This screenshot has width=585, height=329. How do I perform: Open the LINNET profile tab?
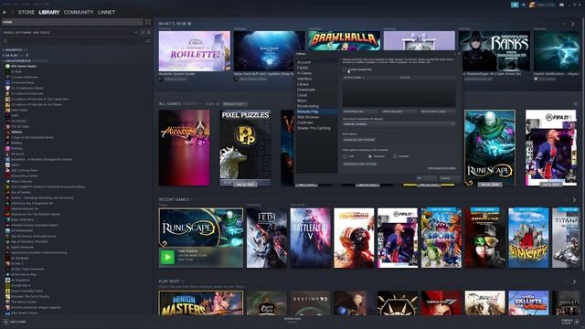coord(106,12)
